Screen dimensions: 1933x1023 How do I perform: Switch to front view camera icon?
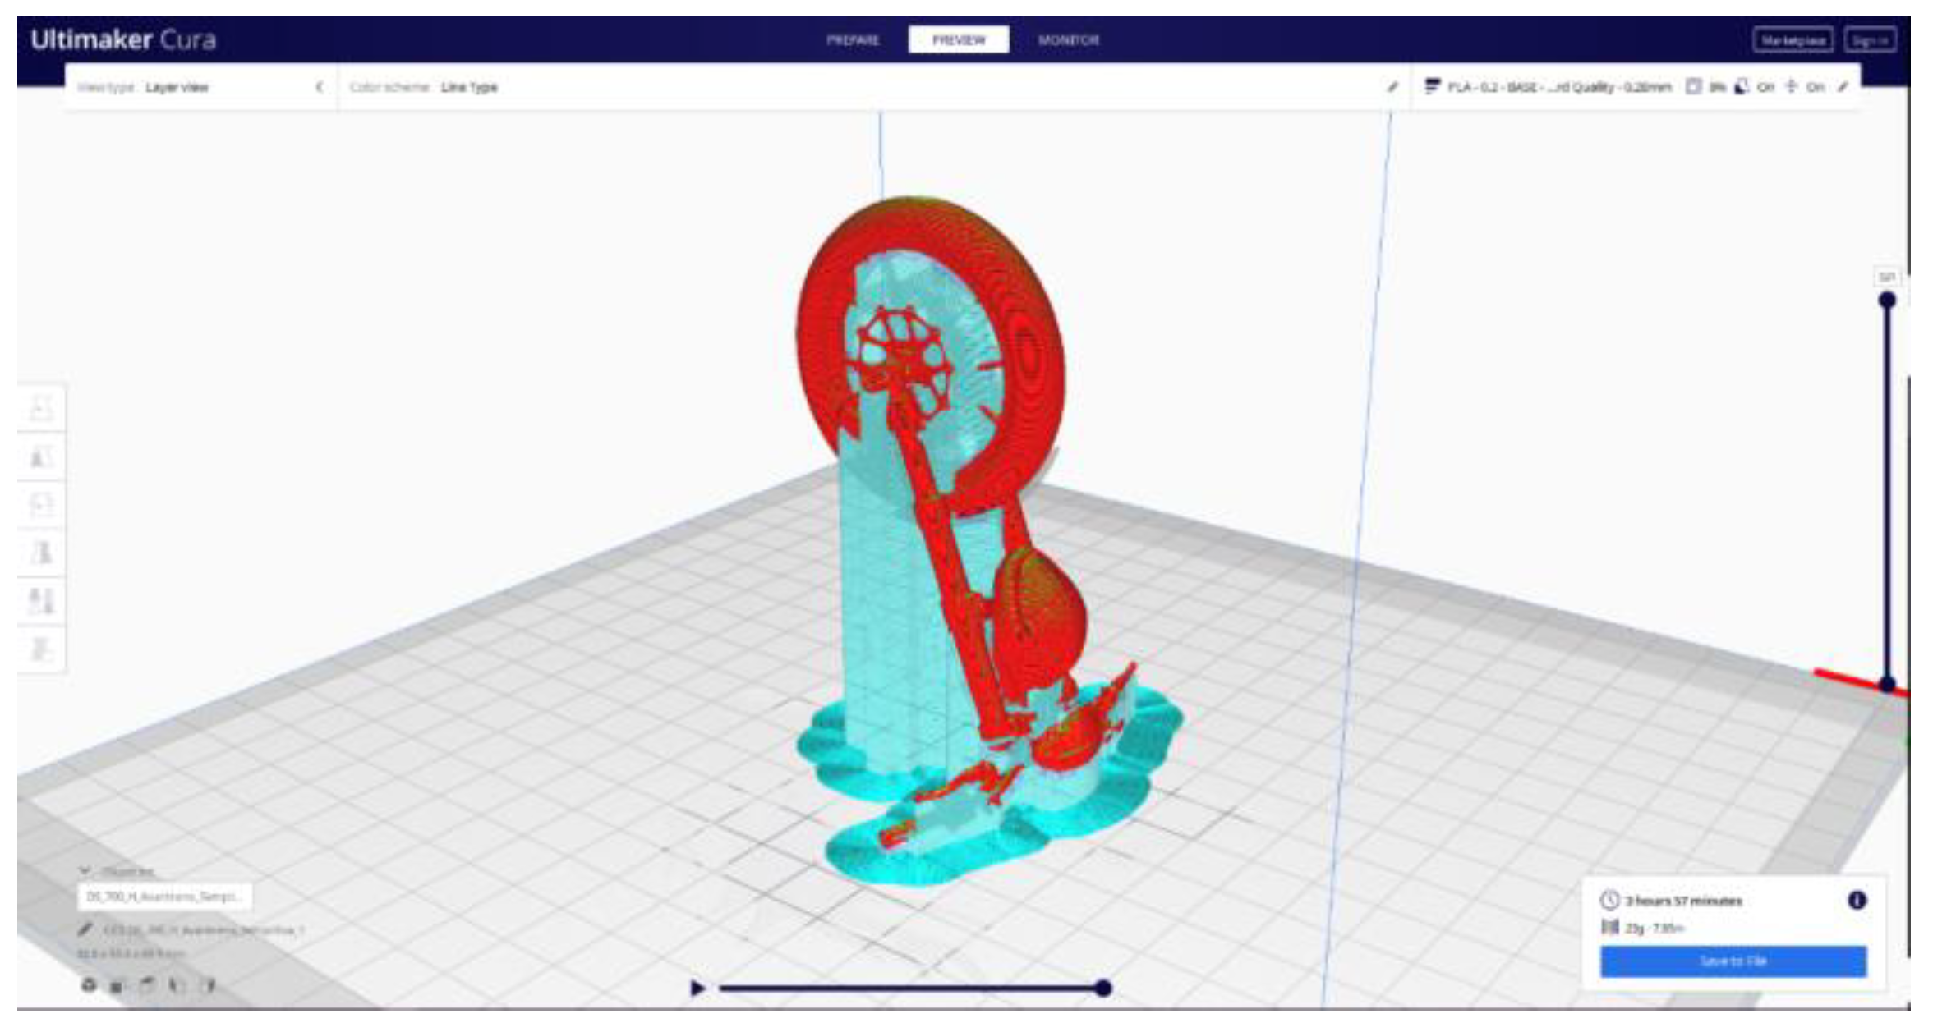click(117, 985)
